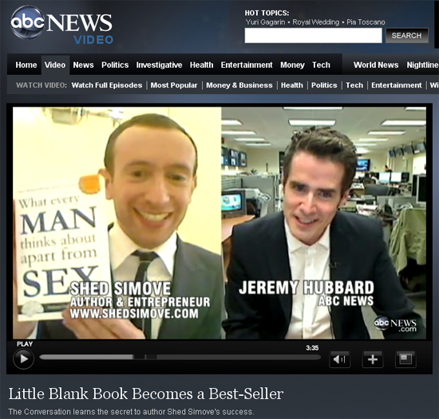Open Health in main navigation
Image resolution: width=439 pixels, height=419 pixels.
click(x=202, y=65)
